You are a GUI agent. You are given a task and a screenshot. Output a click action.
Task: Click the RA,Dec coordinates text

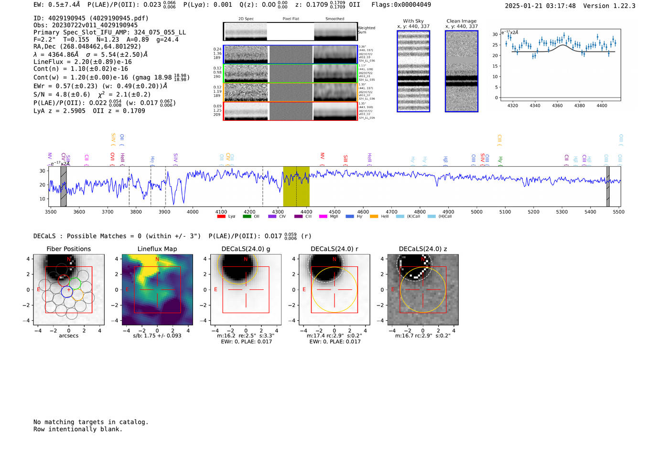pos(87,46)
